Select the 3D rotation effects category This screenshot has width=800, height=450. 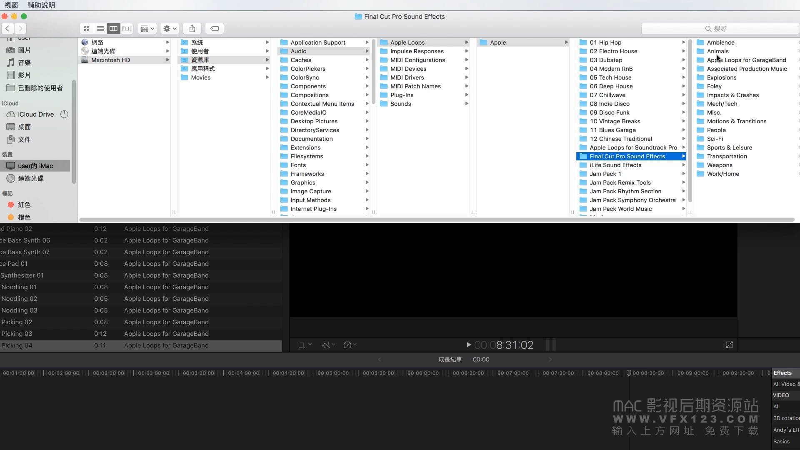click(x=786, y=418)
